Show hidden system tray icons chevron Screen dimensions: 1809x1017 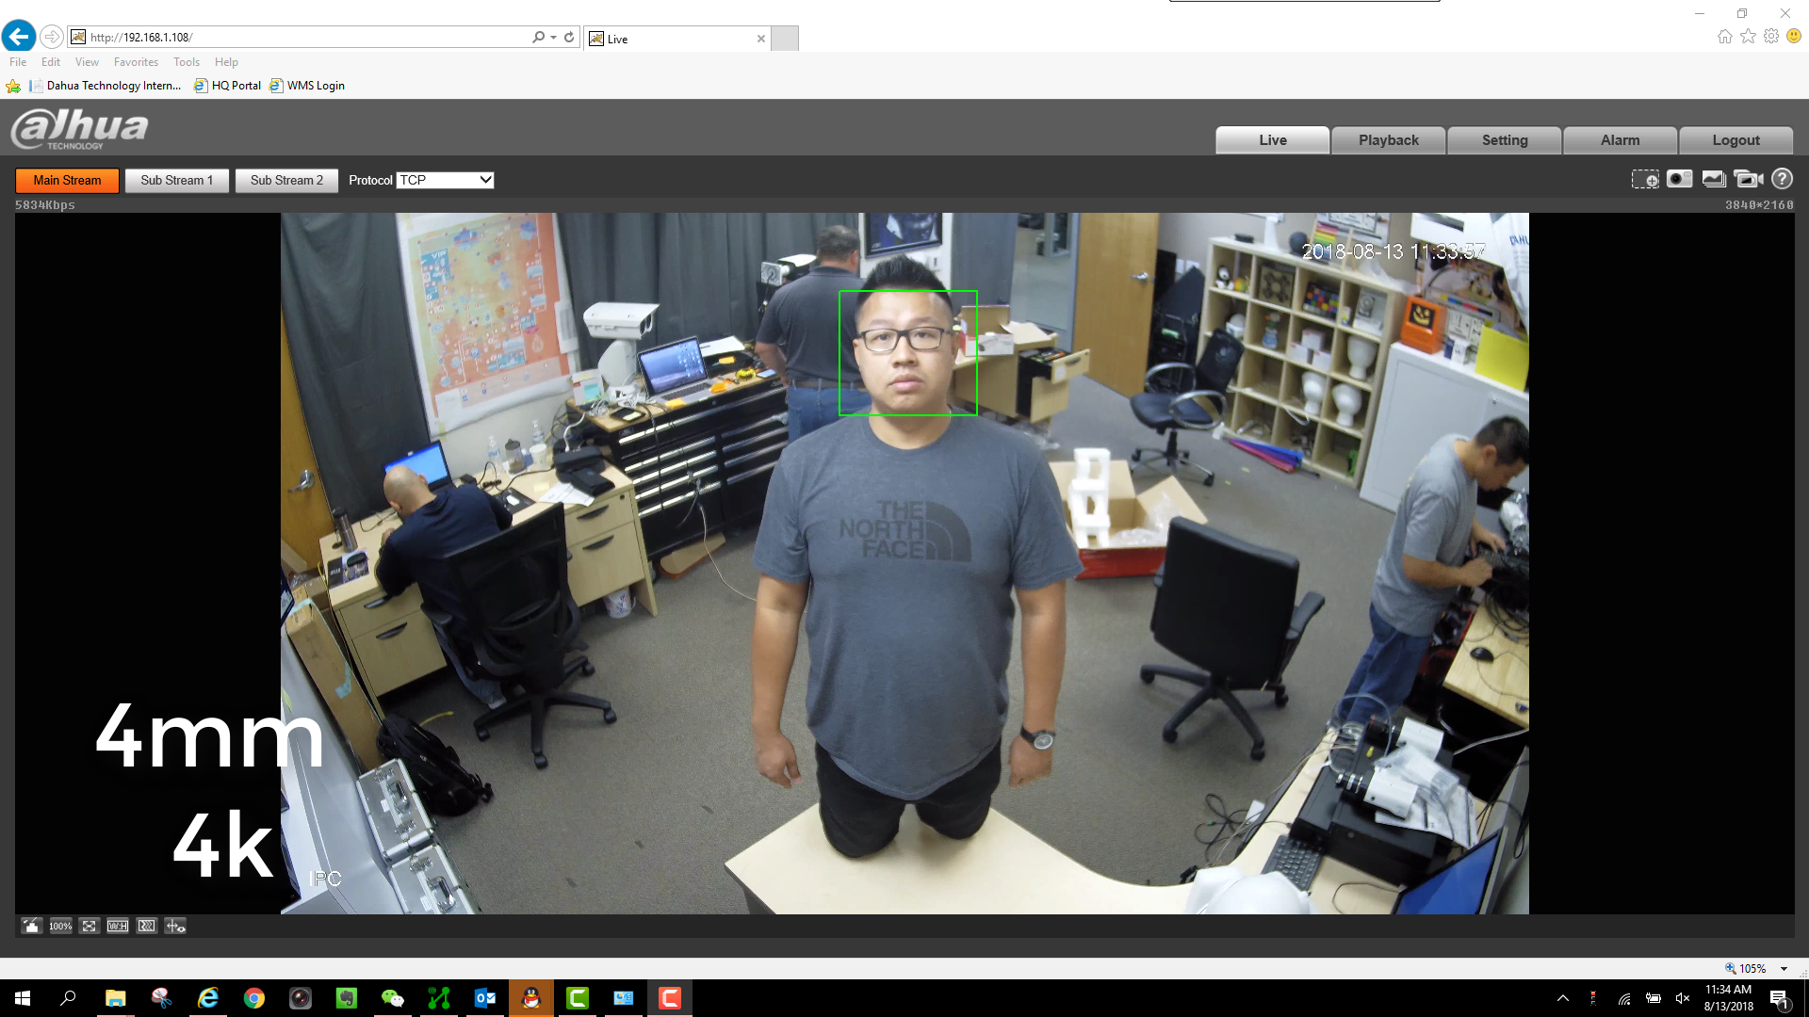coord(1562,998)
